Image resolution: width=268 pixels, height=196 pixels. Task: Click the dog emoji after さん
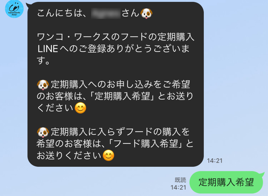pyautogui.click(x=146, y=13)
